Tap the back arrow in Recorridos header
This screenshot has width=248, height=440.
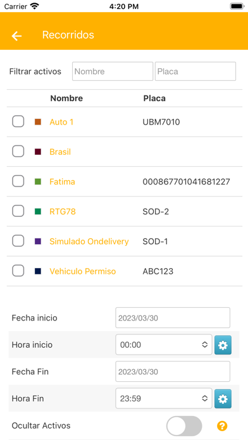[x=16, y=35]
